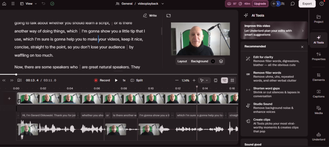Open the pointer tool dropdown
Screen dimensions: 329x147
(x=204, y=81)
